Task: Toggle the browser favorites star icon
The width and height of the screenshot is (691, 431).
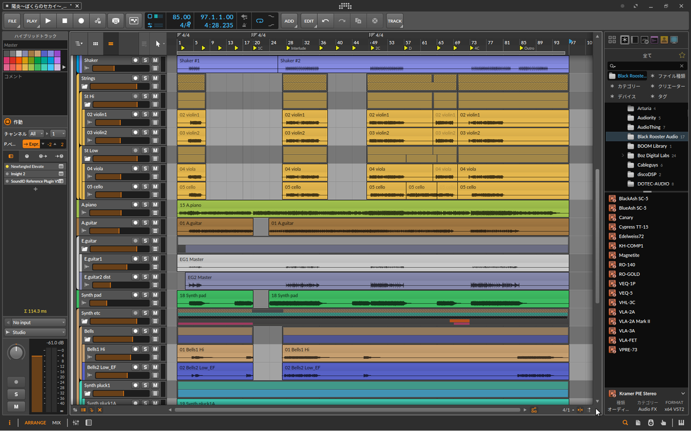Action: [x=682, y=55]
